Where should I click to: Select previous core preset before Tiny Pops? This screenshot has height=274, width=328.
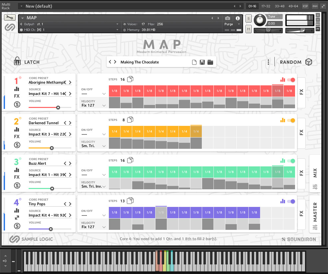65,204
